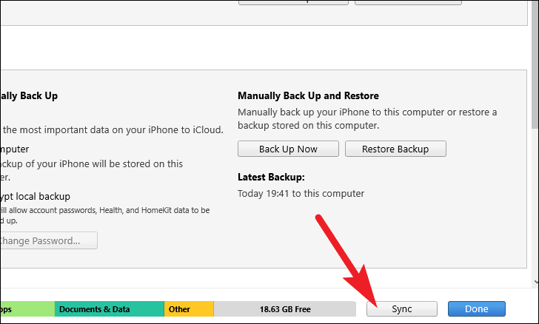Click the Manually Back Up and Restore heading
The height and width of the screenshot is (324, 539).
(308, 95)
